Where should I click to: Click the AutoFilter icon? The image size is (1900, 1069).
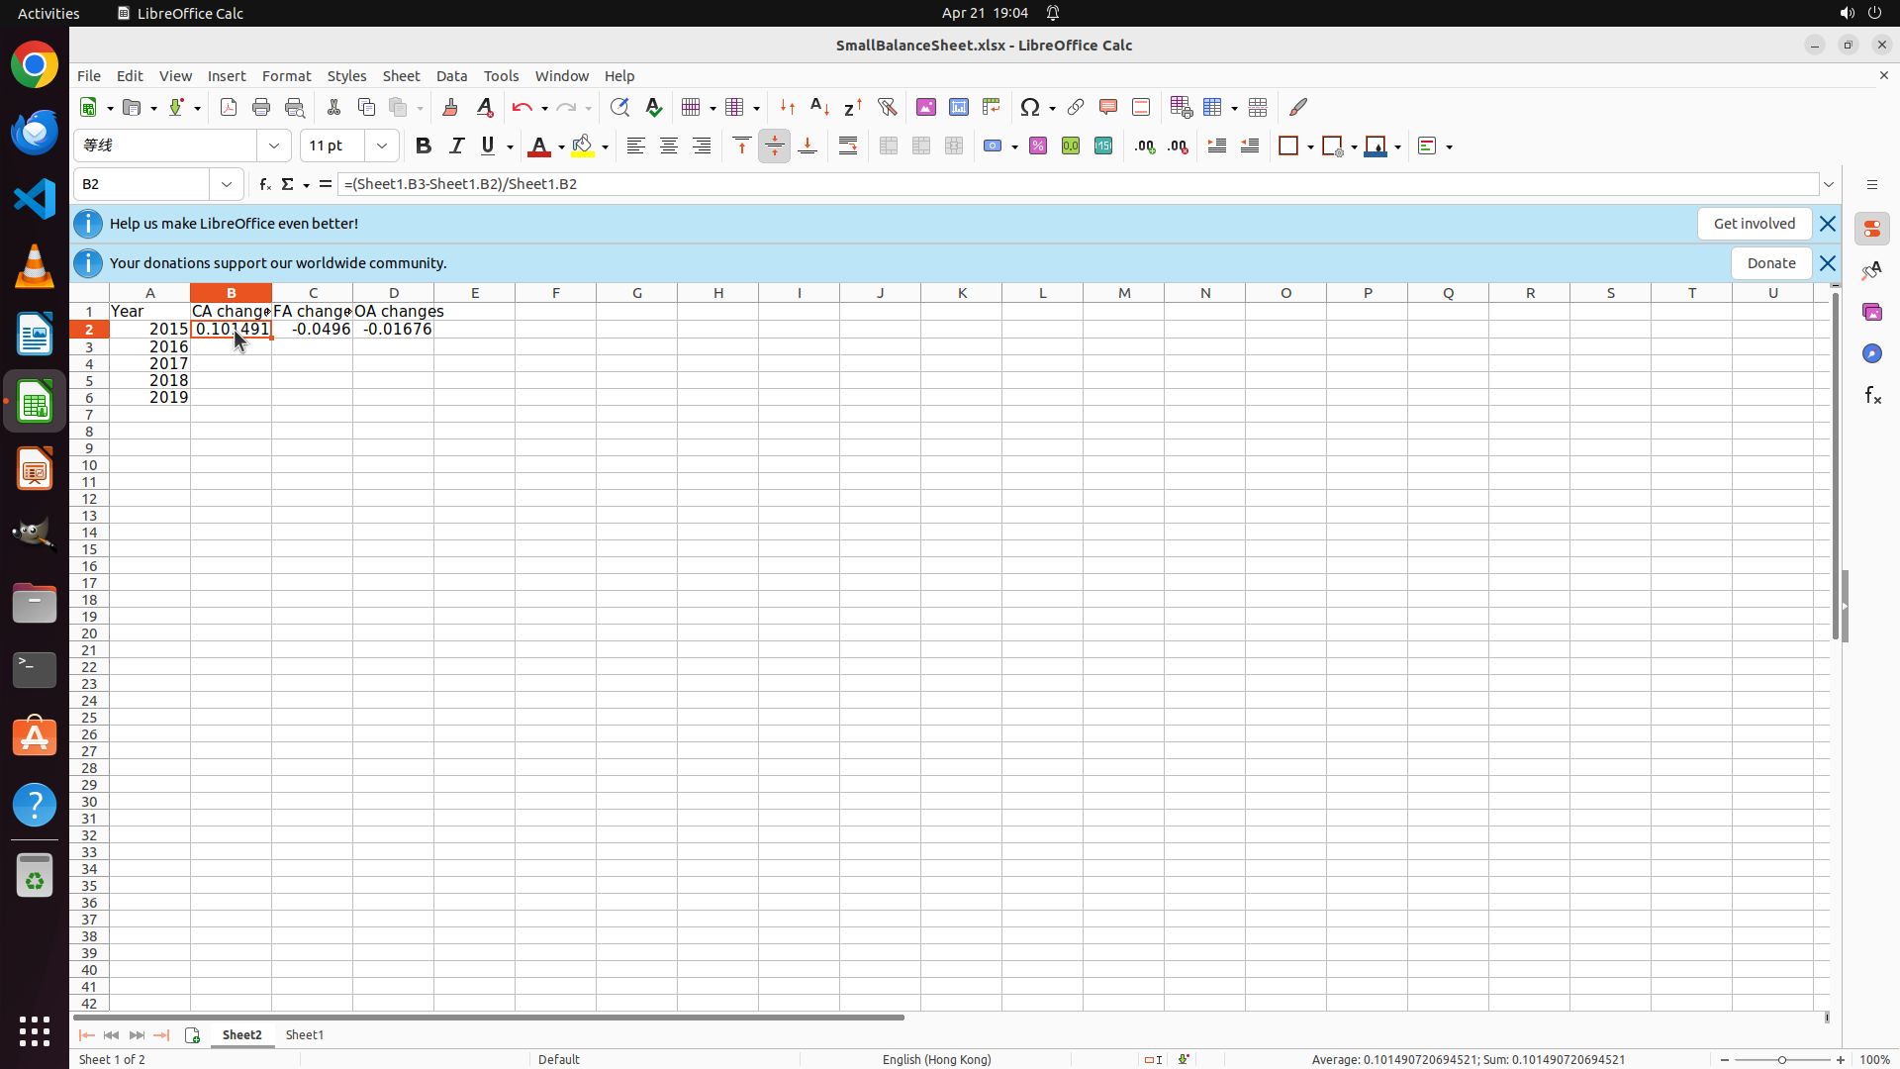[887, 107]
